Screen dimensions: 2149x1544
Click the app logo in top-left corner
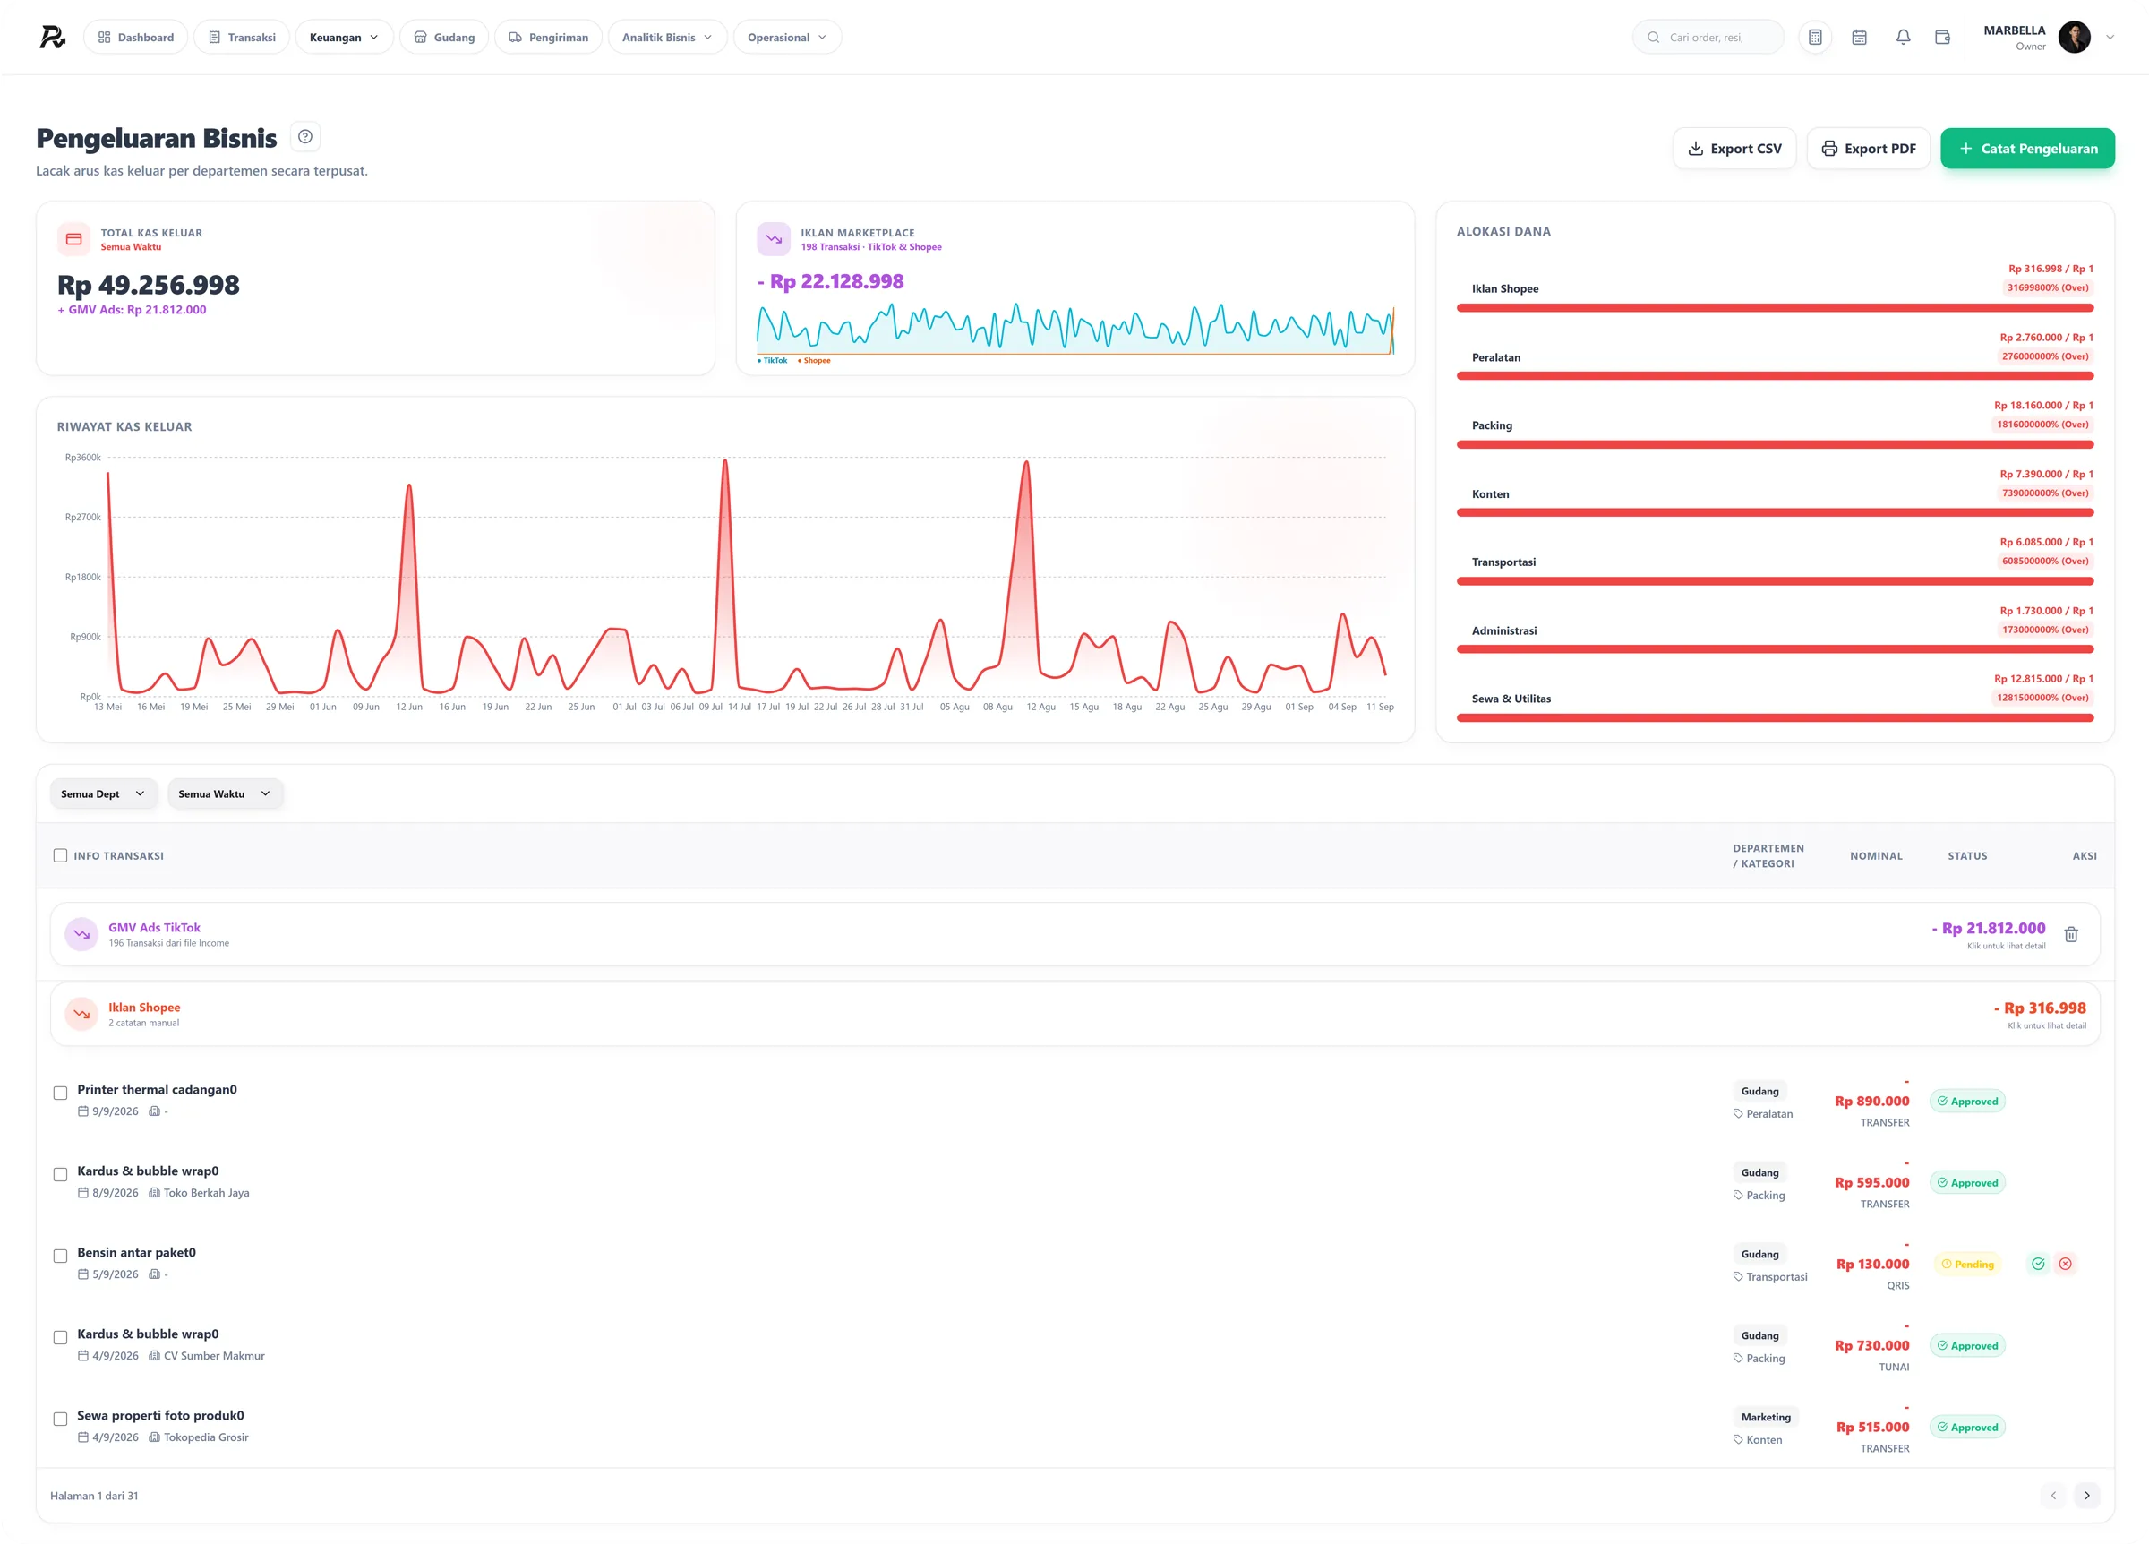click(52, 37)
